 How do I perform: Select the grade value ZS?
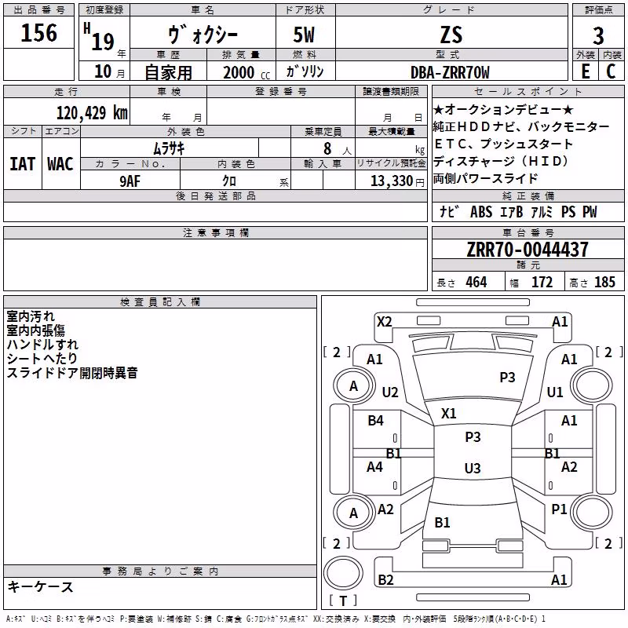[451, 35]
